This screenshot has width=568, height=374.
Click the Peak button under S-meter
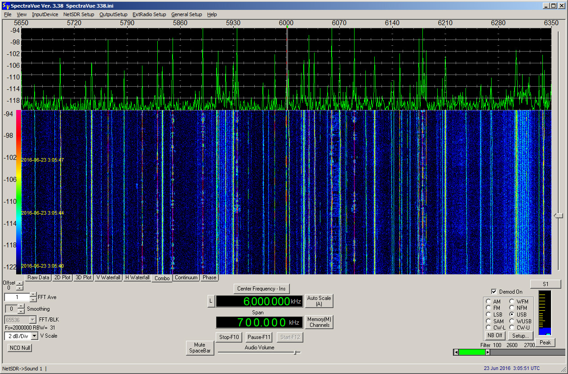(x=545, y=343)
